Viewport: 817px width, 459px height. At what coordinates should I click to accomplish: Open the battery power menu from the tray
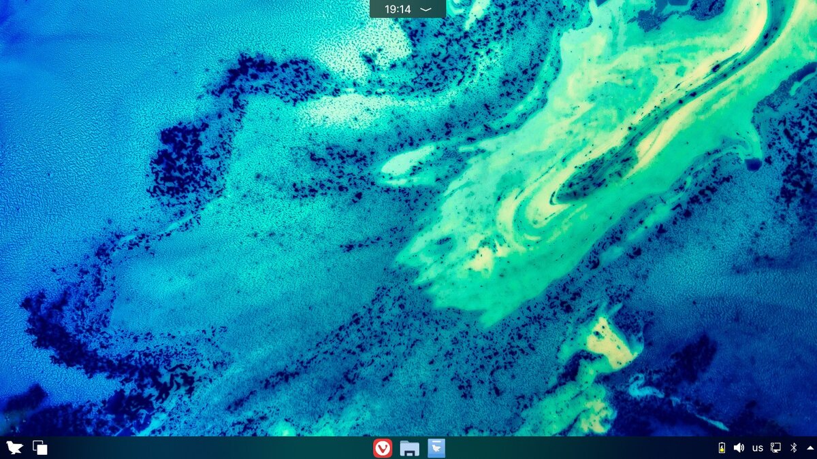click(x=723, y=447)
